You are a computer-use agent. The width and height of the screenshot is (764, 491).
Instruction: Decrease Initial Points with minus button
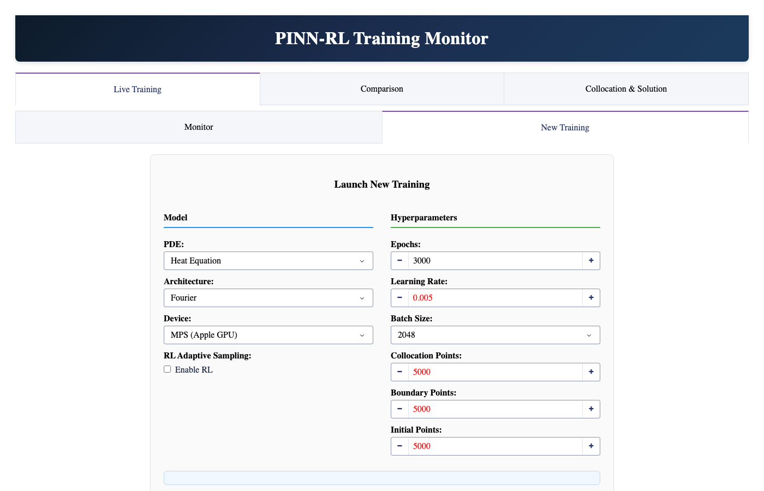pyautogui.click(x=400, y=446)
